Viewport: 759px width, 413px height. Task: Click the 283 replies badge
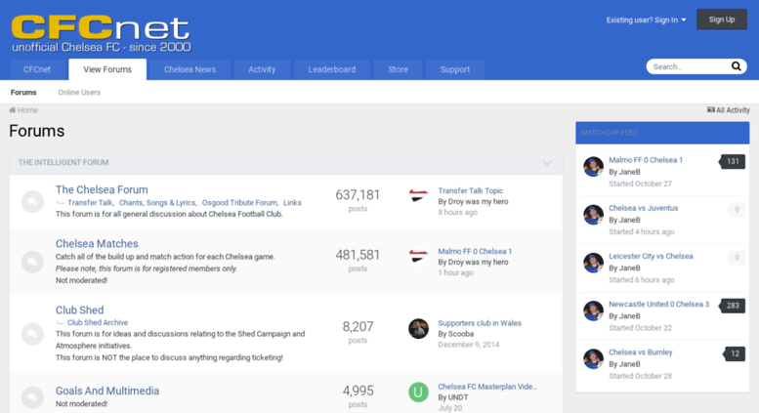pos(732,306)
